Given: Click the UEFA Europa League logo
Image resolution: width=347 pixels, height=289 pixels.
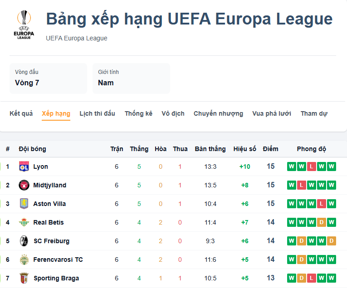Looking at the screenshot, I should coord(24,25).
